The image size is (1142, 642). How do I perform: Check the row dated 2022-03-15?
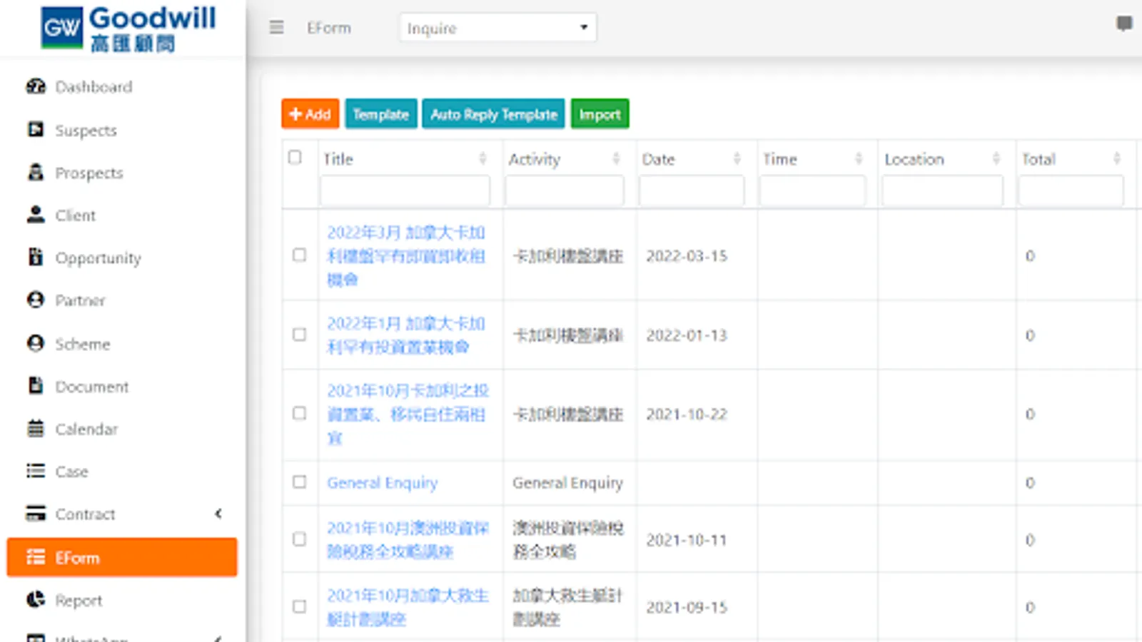(x=300, y=255)
